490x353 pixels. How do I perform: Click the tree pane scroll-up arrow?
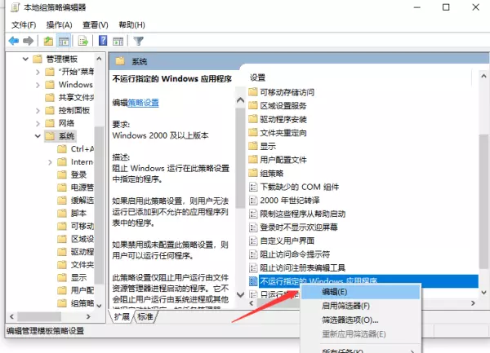(x=99, y=59)
